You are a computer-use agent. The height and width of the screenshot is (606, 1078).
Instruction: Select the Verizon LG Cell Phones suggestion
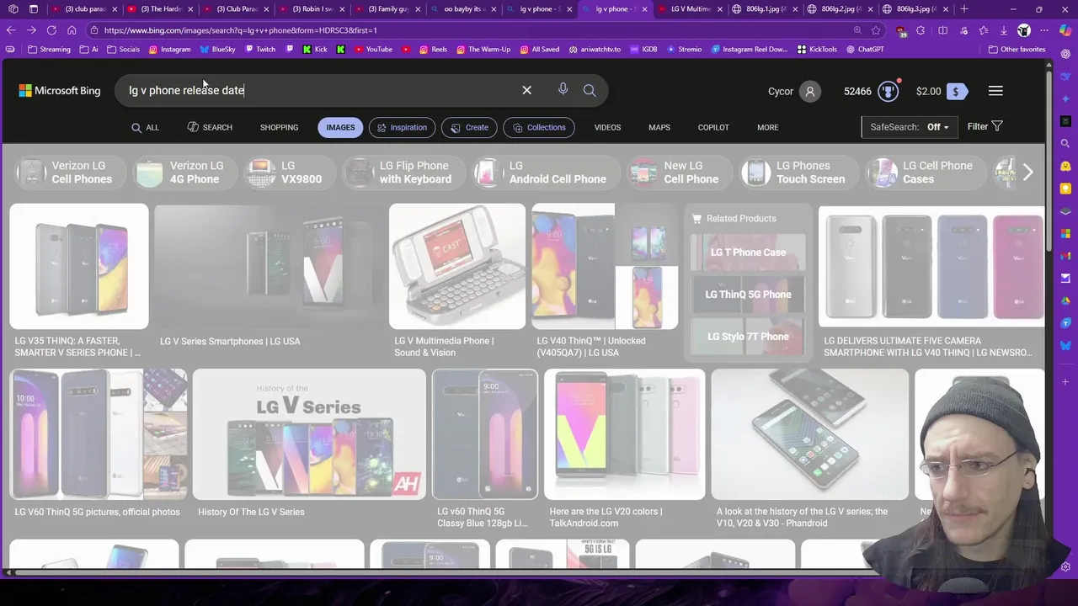[72, 172]
